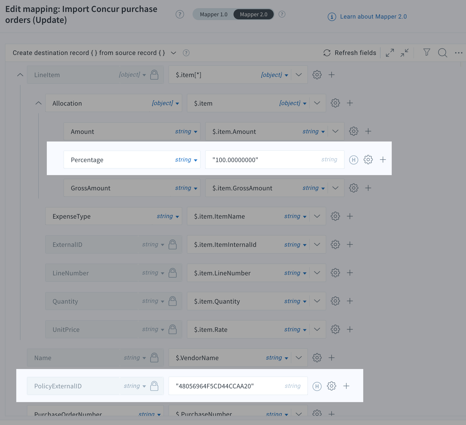Image resolution: width=466 pixels, height=425 pixels.
Task: Click lock icon on ExternalID field
Action: click(x=172, y=244)
